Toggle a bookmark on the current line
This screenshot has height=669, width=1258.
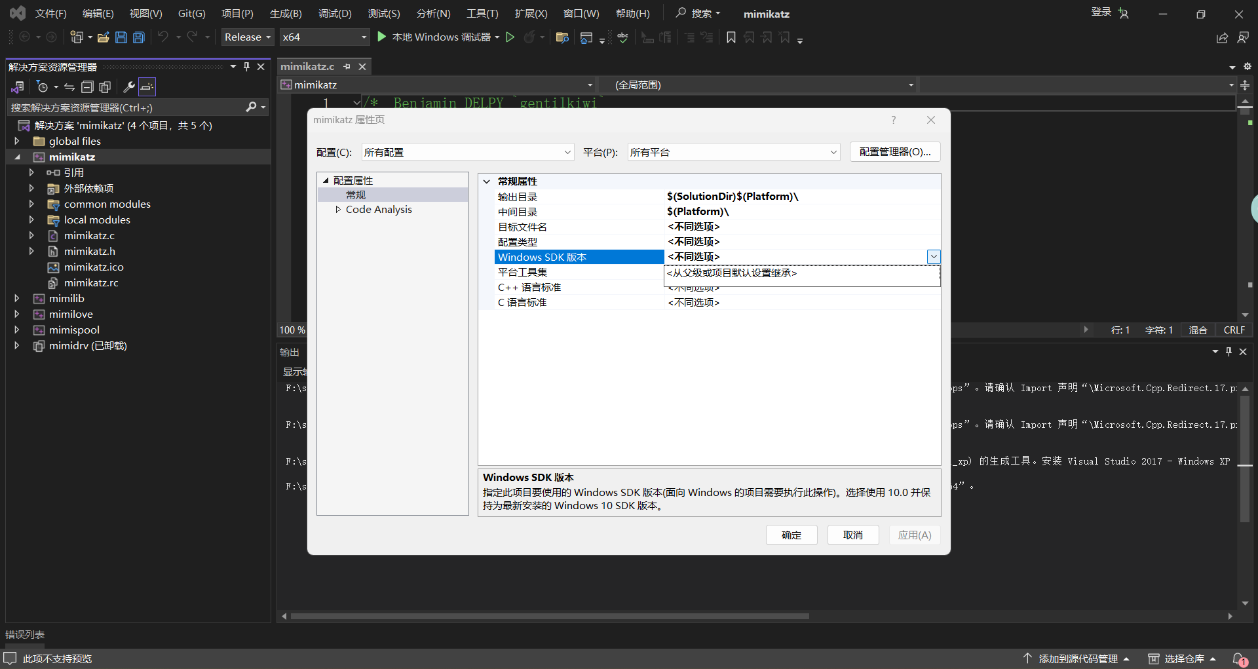click(731, 37)
